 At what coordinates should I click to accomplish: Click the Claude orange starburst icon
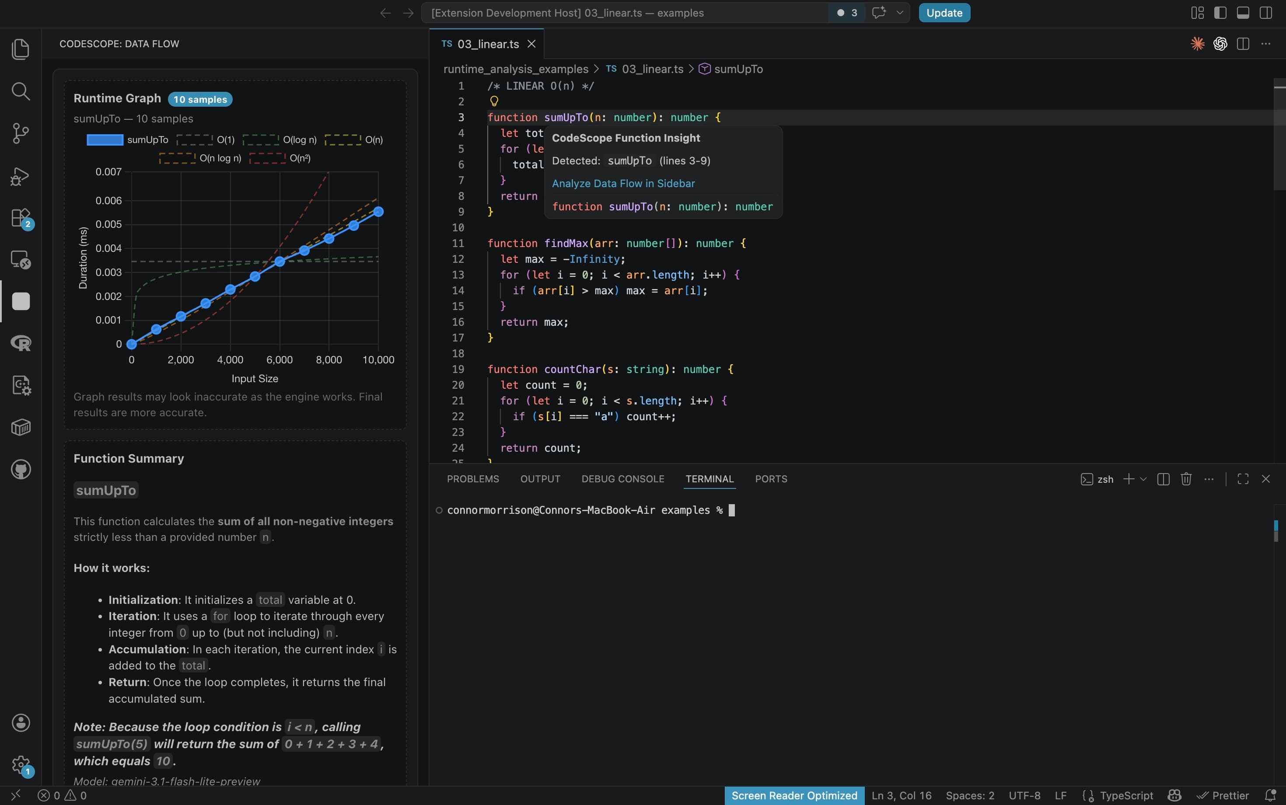(x=1198, y=44)
